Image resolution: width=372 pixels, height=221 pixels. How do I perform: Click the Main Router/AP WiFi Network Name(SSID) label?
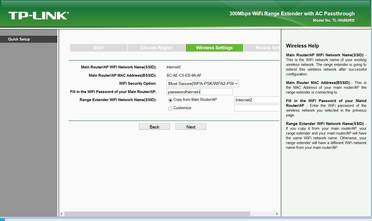119,67
